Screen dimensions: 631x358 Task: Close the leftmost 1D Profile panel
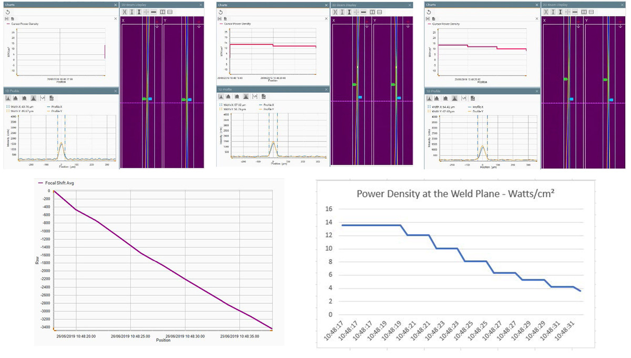(x=115, y=91)
